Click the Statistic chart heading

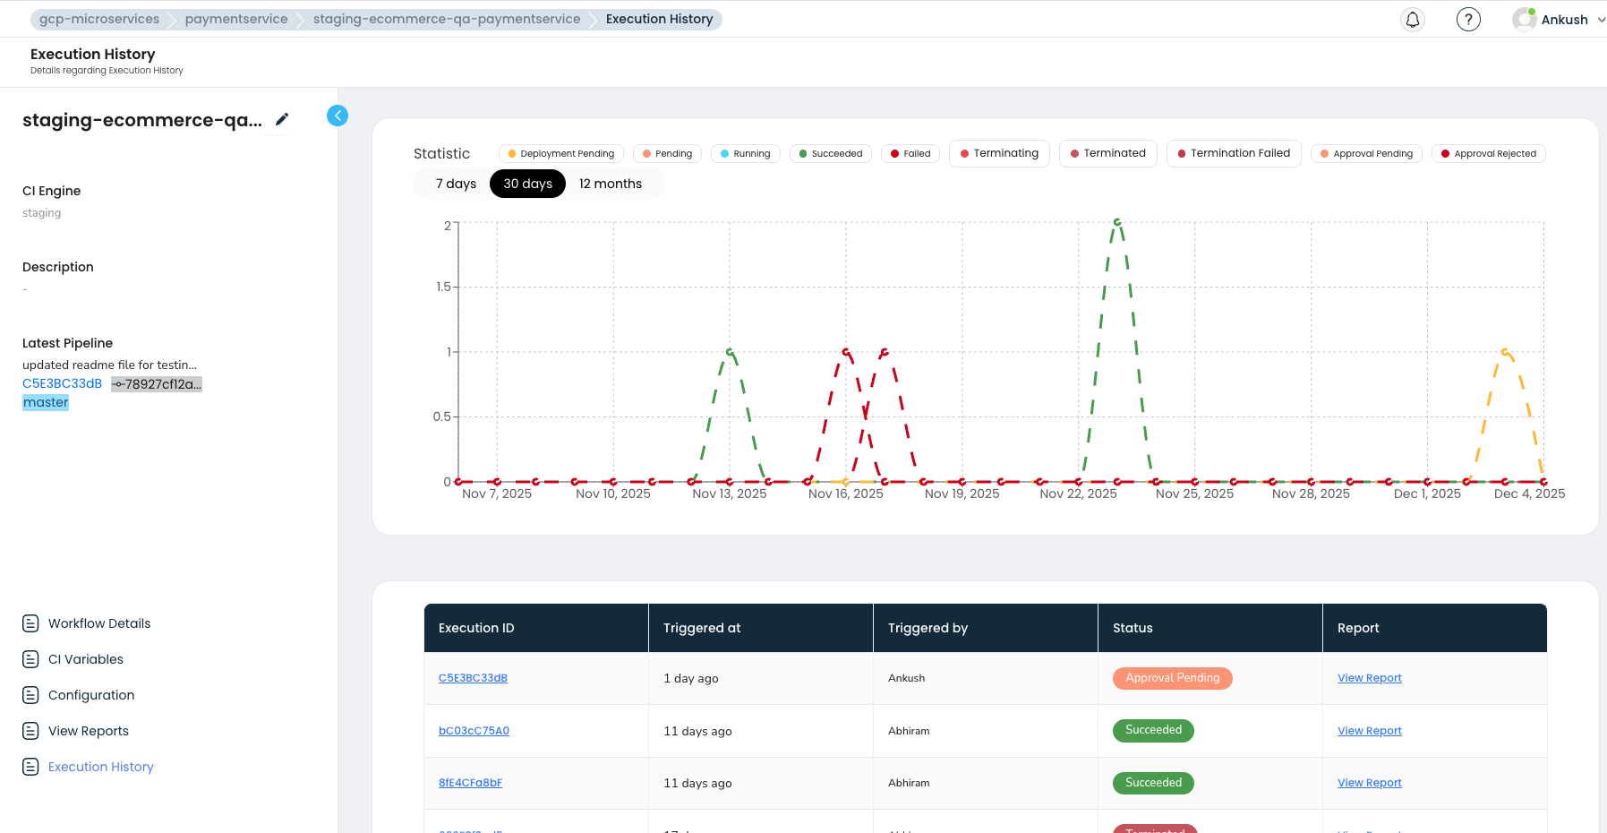(x=441, y=153)
